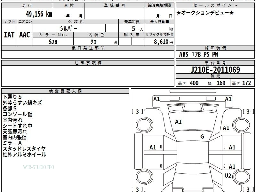Select the height value 172
Screen dimensions: 256x192
246,83
